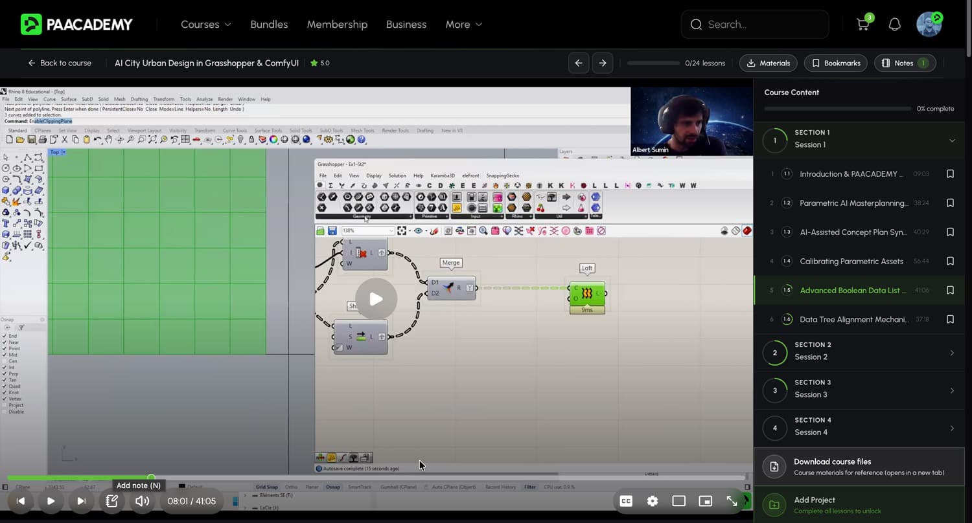972x523 pixels.
Task: Expand Section 3 Session 3
Action: 859,390
